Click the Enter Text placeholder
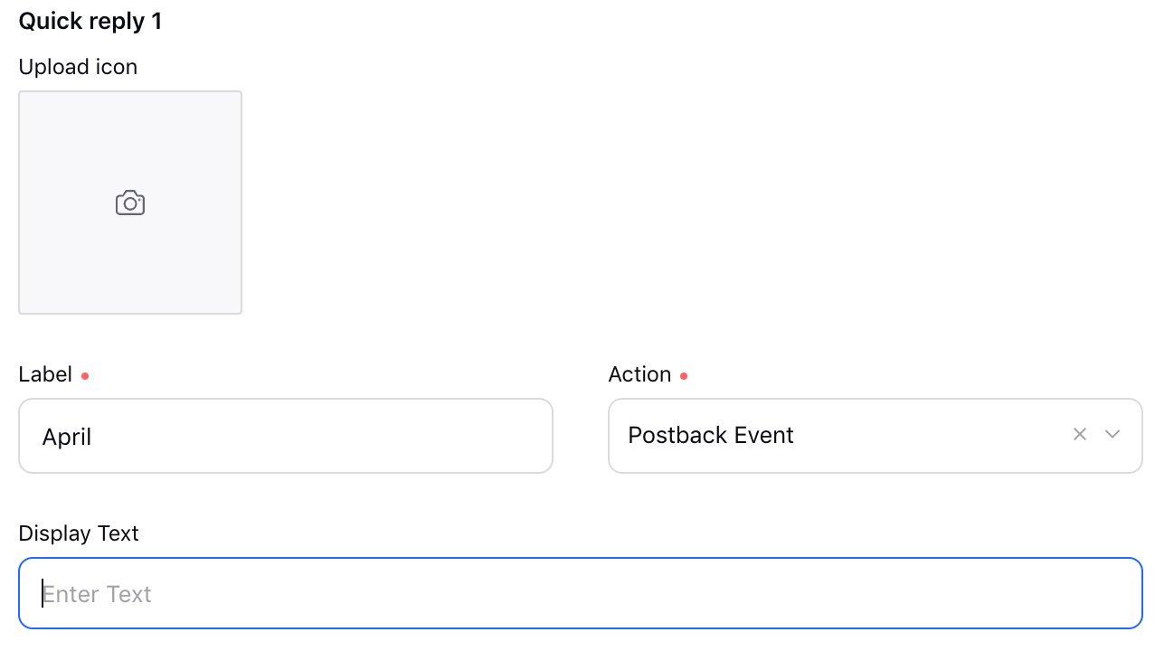 pyautogui.click(x=98, y=594)
